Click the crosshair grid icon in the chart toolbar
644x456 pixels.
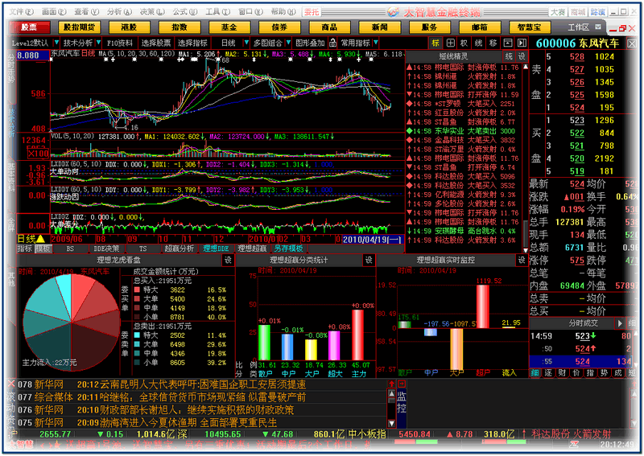[x=450, y=43]
